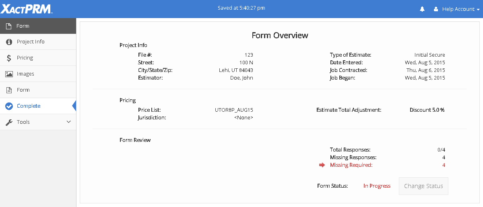483x207 pixels.
Task: Select the Complete sidebar item
Action: (x=38, y=106)
